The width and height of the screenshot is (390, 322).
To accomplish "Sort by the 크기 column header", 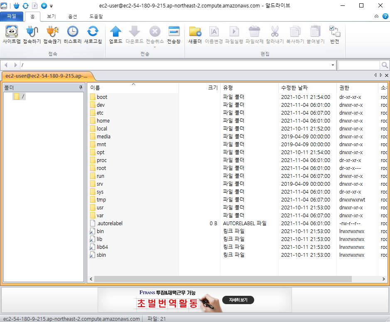I will click(199, 88).
